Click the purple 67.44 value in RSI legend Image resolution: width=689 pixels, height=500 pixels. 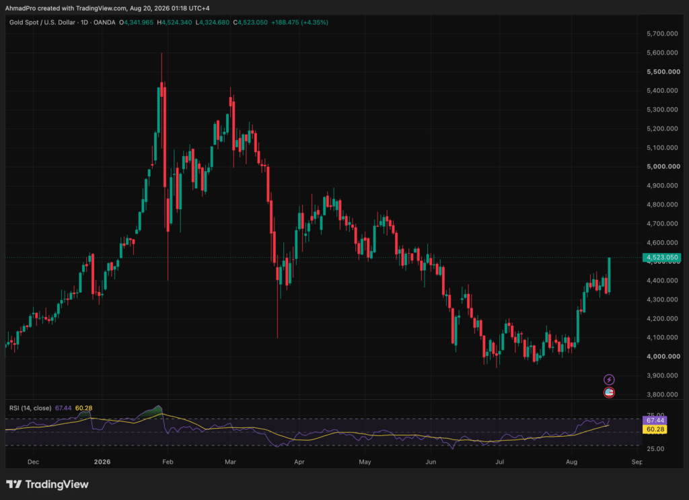[x=63, y=408]
